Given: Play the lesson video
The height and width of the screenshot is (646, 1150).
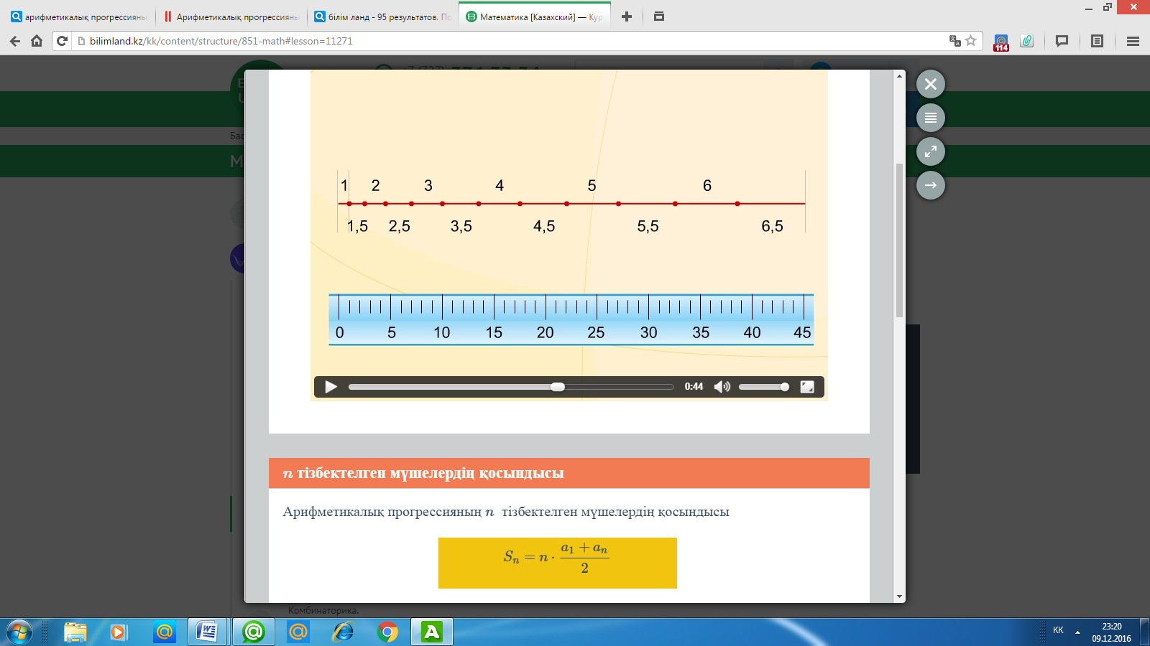Looking at the screenshot, I should pyautogui.click(x=331, y=387).
